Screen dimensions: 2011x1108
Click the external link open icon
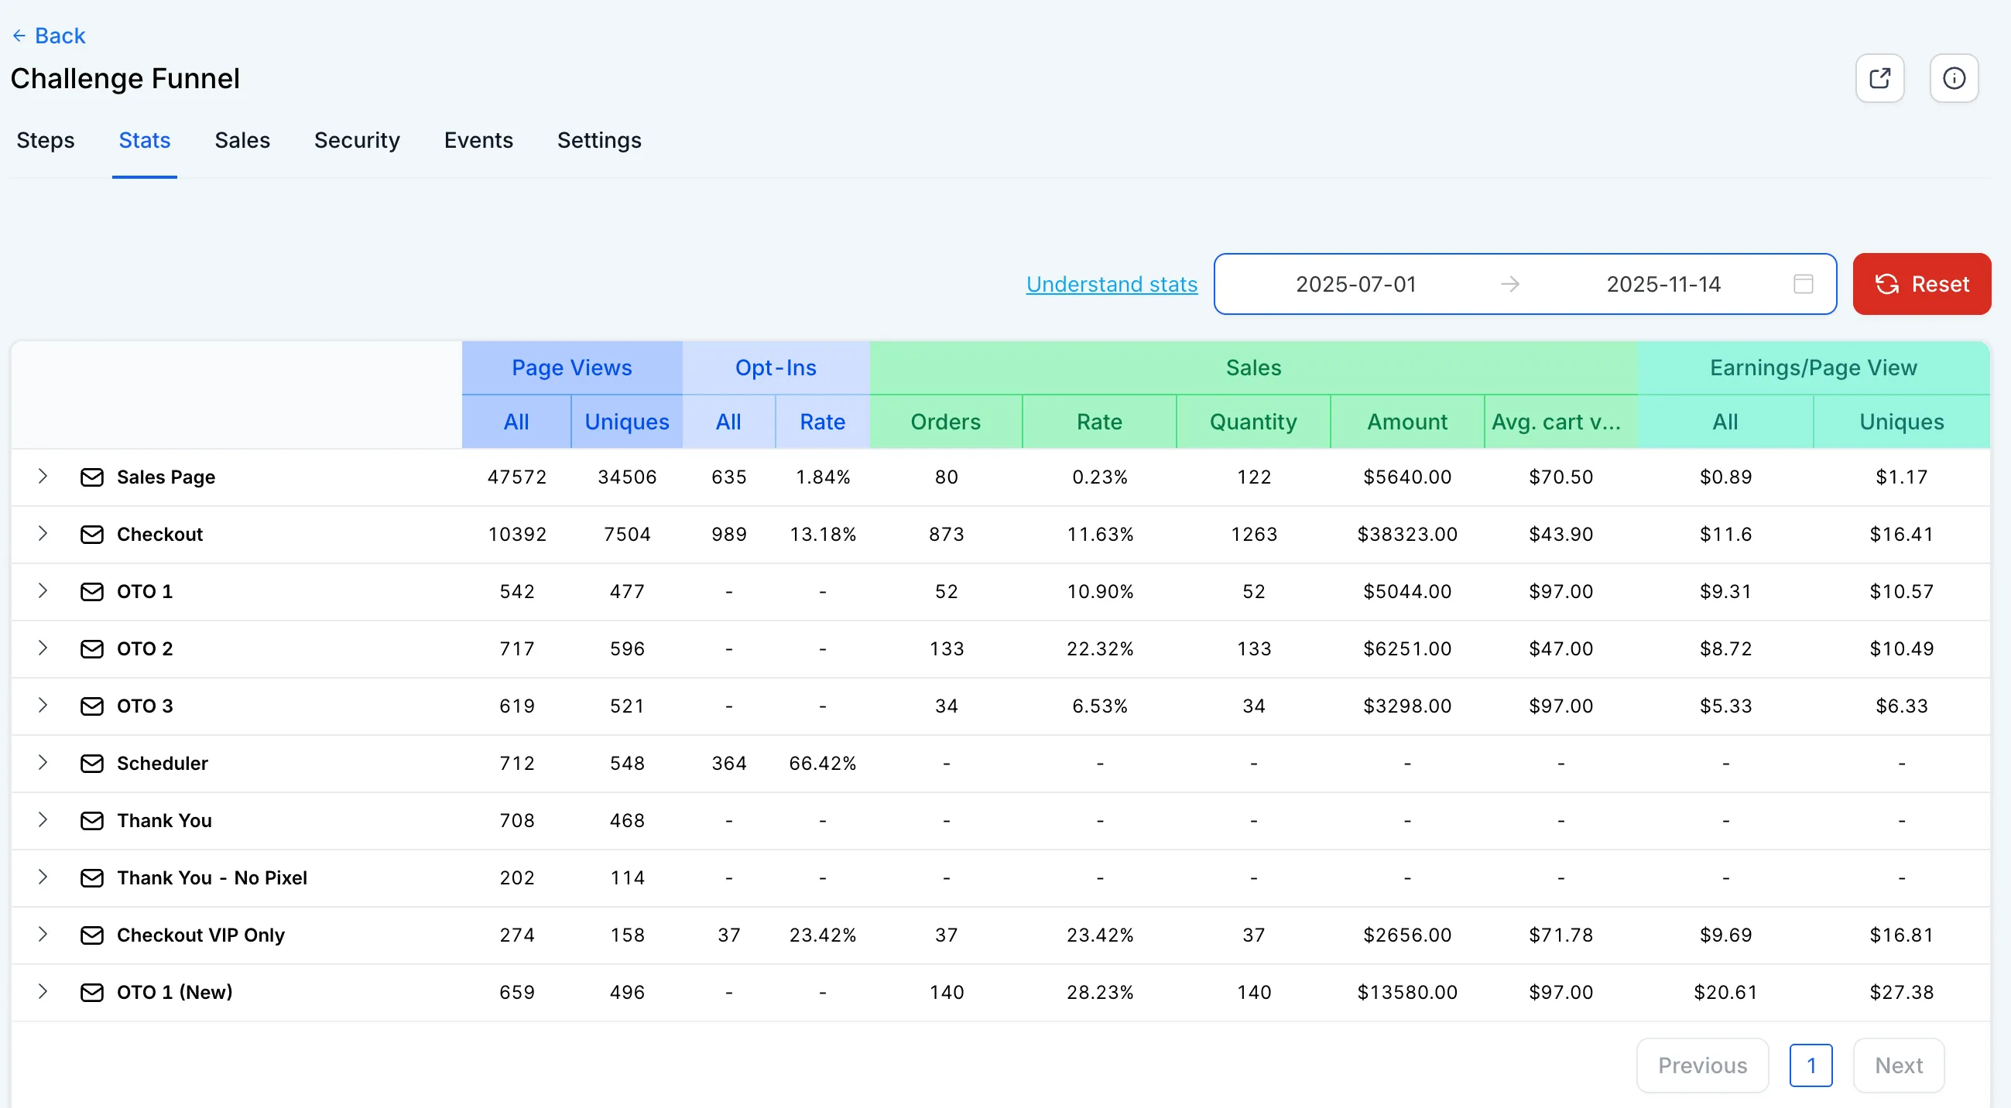tap(1879, 78)
